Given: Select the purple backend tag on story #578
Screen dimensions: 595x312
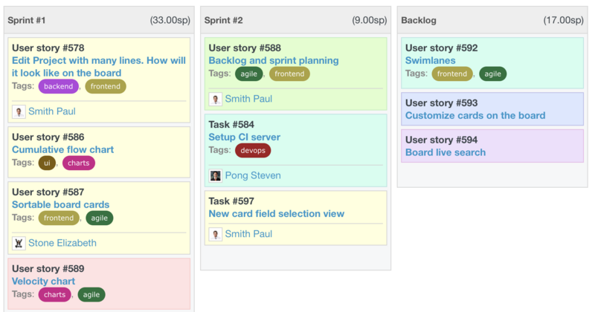Looking at the screenshot, I should [58, 87].
